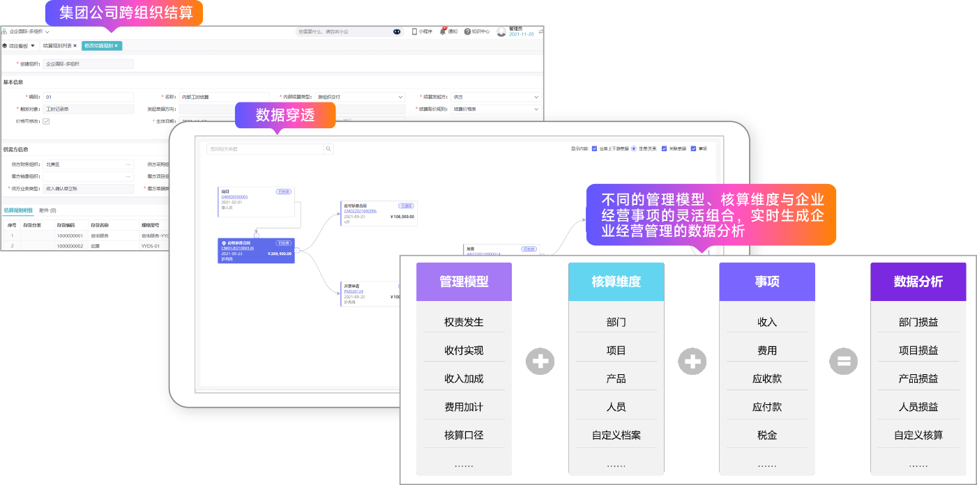
Task: Expand the 结算发起方 dropdown
Action: (x=536, y=97)
